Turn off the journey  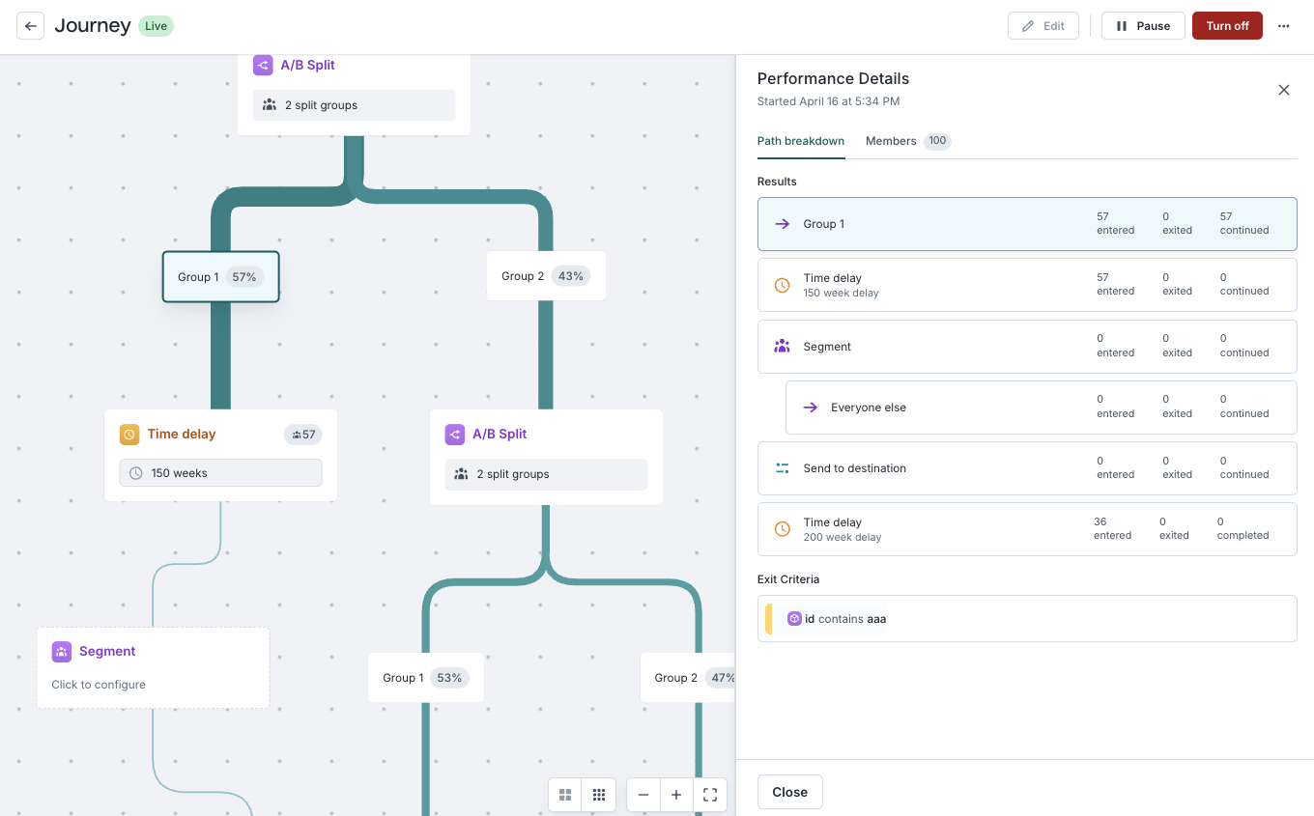[x=1227, y=26]
